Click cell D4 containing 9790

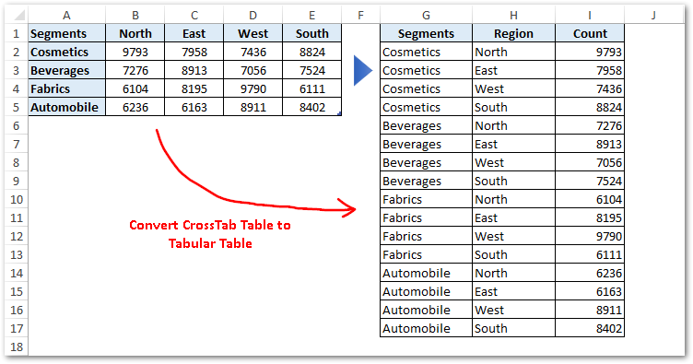tap(253, 88)
